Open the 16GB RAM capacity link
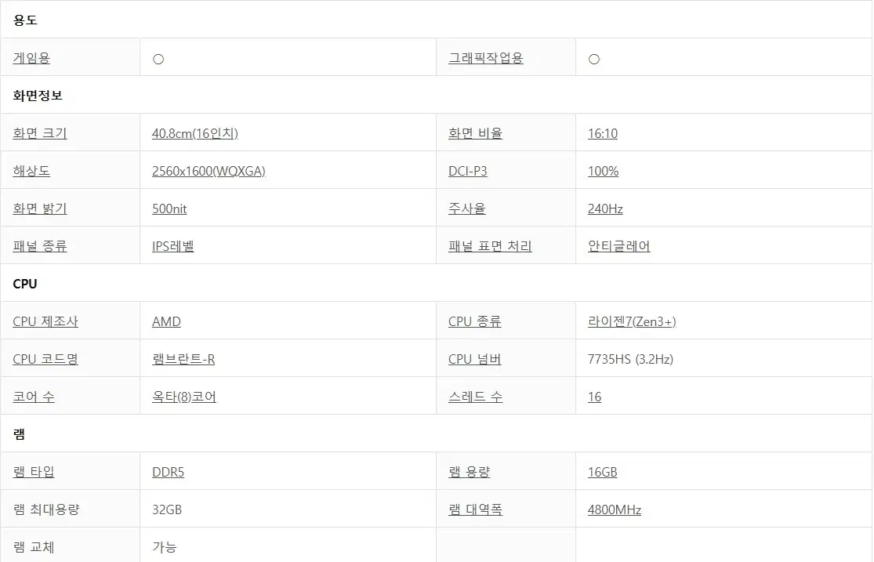Image resolution: width=874 pixels, height=562 pixels. coord(603,472)
